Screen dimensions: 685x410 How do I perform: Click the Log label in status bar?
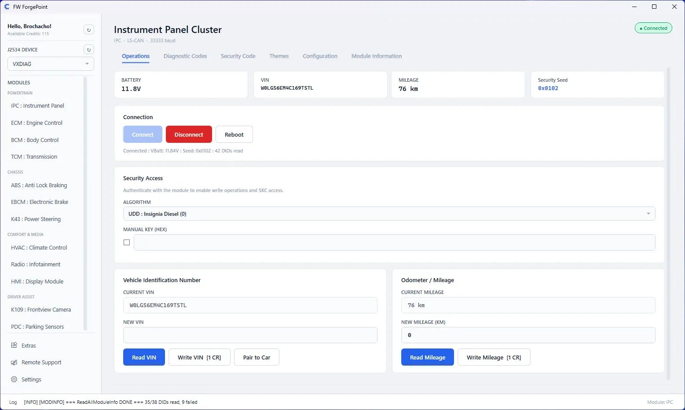(x=13, y=402)
